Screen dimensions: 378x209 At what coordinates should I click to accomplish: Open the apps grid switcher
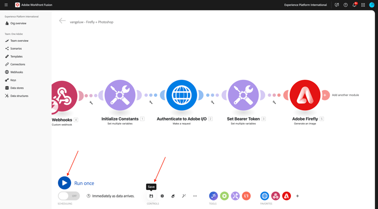coord(363,5)
